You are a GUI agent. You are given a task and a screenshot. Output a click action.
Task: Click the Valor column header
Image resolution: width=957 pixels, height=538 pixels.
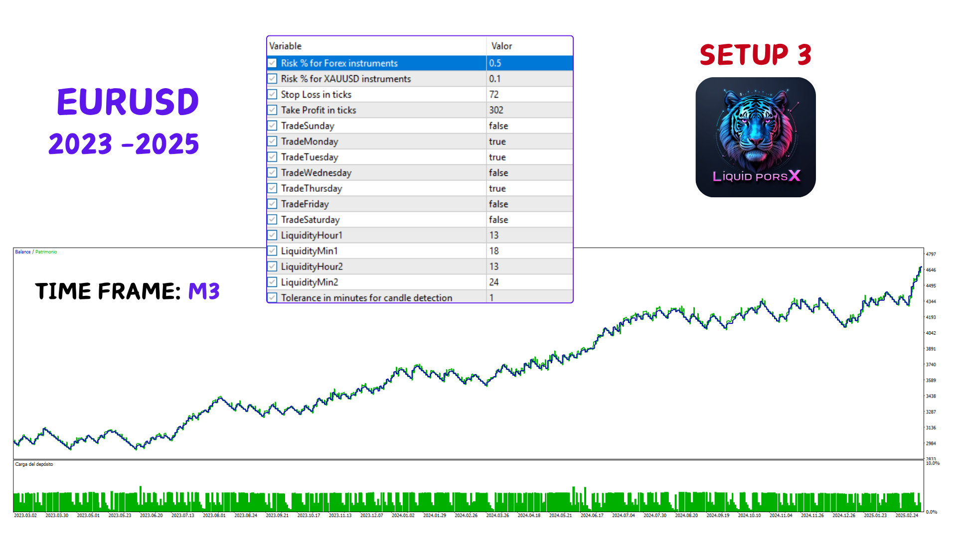coord(501,46)
